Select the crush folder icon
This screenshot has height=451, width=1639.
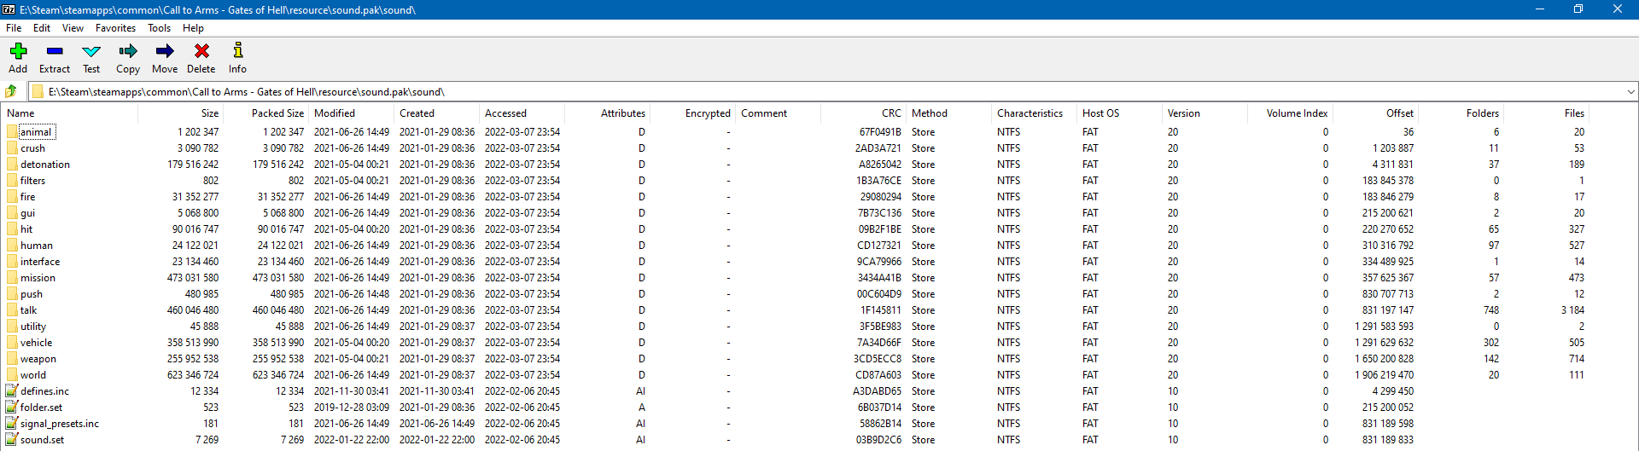click(12, 147)
